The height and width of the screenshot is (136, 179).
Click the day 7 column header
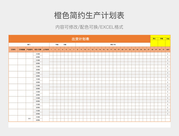[74, 50]
